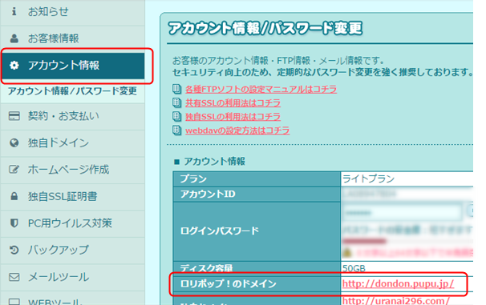Viewport: 486px width, 305px height.
Task: Click document icon next to 共有SSL link
Action: [x=176, y=102]
